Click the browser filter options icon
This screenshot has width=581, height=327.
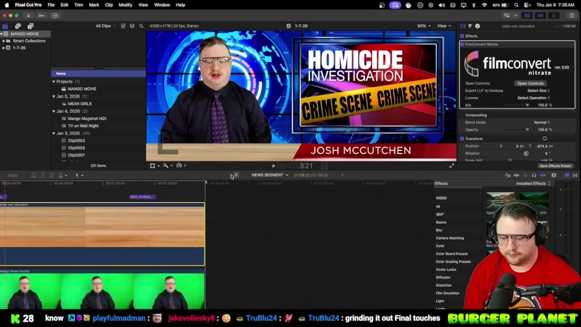coord(132,26)
